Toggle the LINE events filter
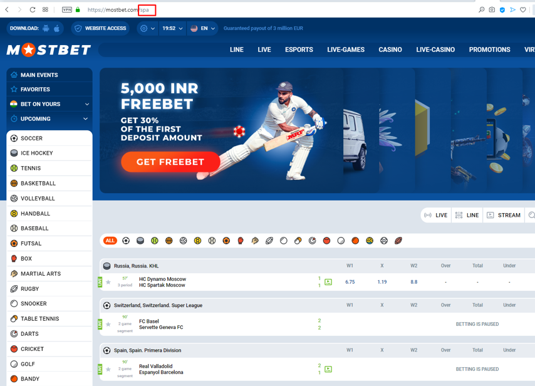 point(467,215)
